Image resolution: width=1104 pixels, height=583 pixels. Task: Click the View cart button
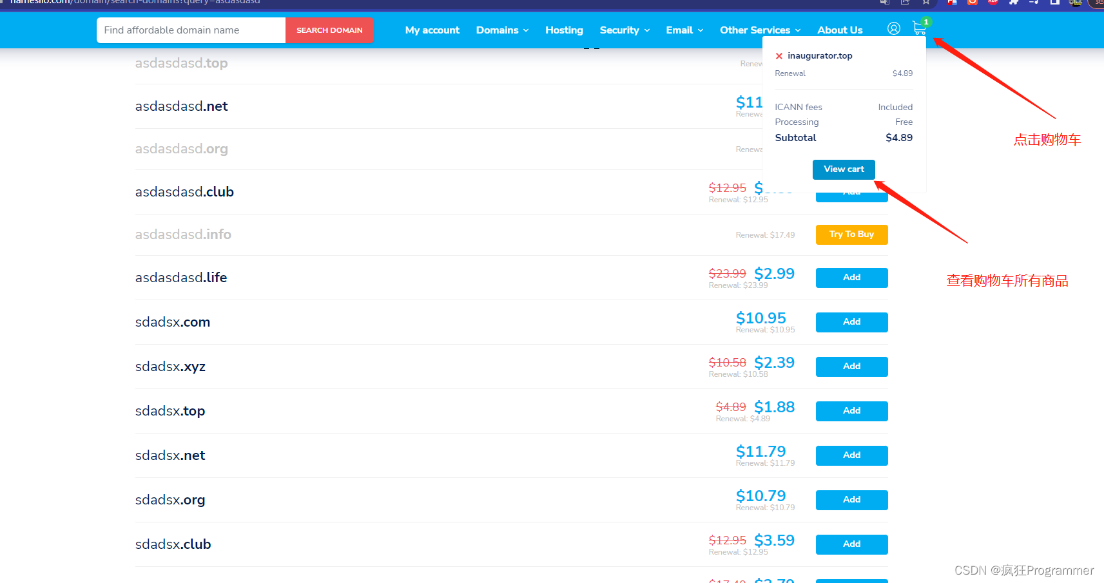(x=844, y=169)
